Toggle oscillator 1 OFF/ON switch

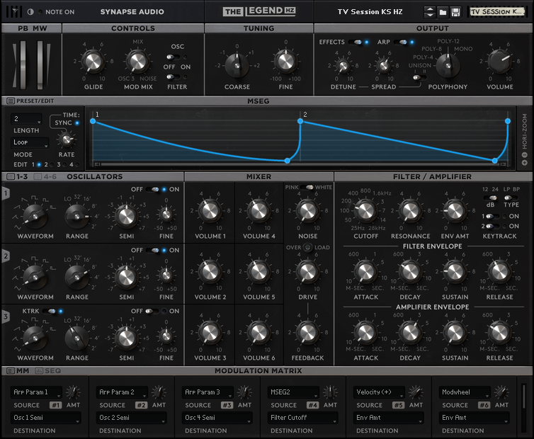point(152,189)
